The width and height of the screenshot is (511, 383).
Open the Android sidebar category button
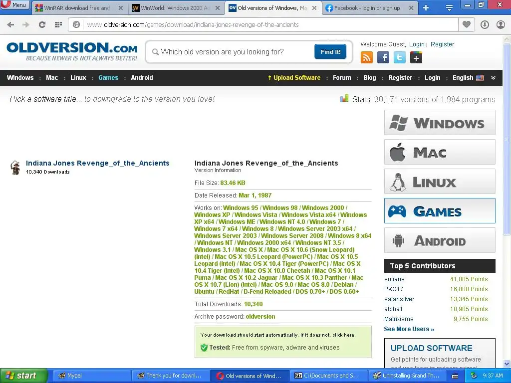[x=440, y=240]
